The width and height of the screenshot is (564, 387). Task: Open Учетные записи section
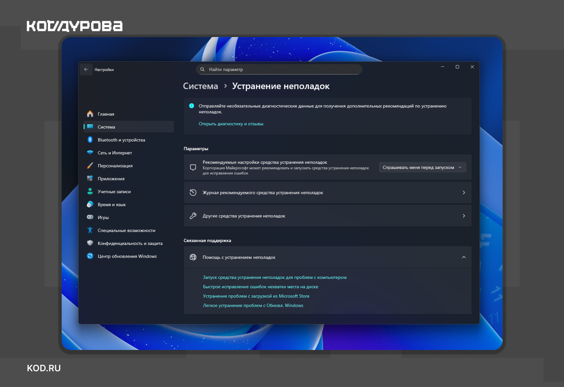pos(128,191)
